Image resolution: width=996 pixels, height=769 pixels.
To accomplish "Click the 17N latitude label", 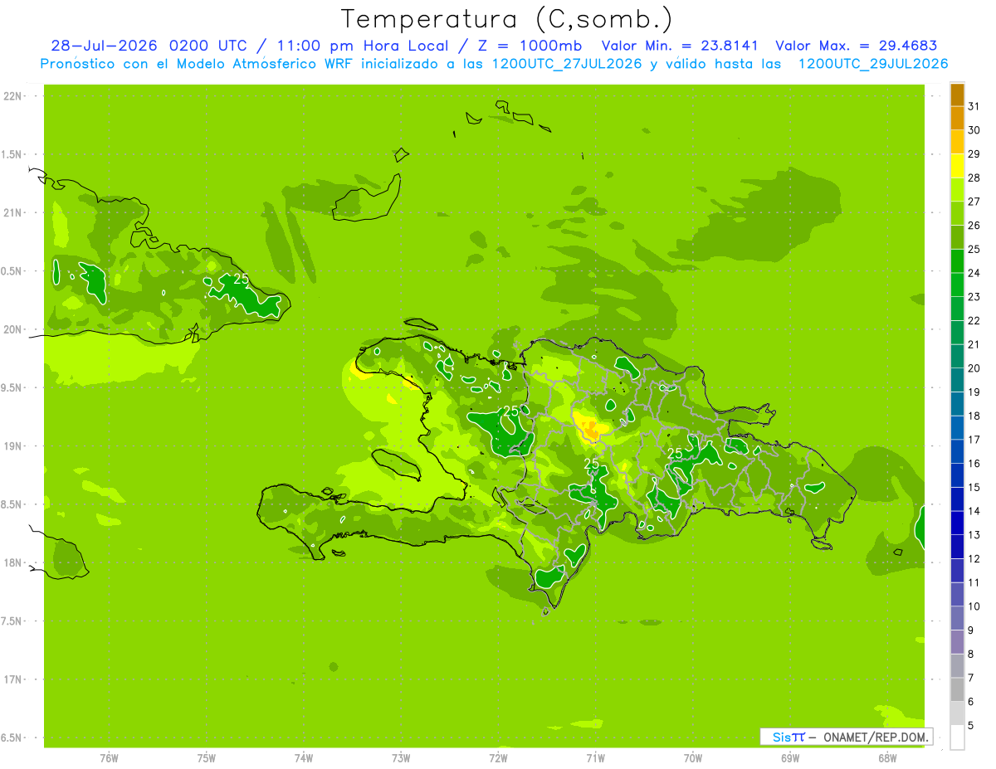I will pos(12,679).
